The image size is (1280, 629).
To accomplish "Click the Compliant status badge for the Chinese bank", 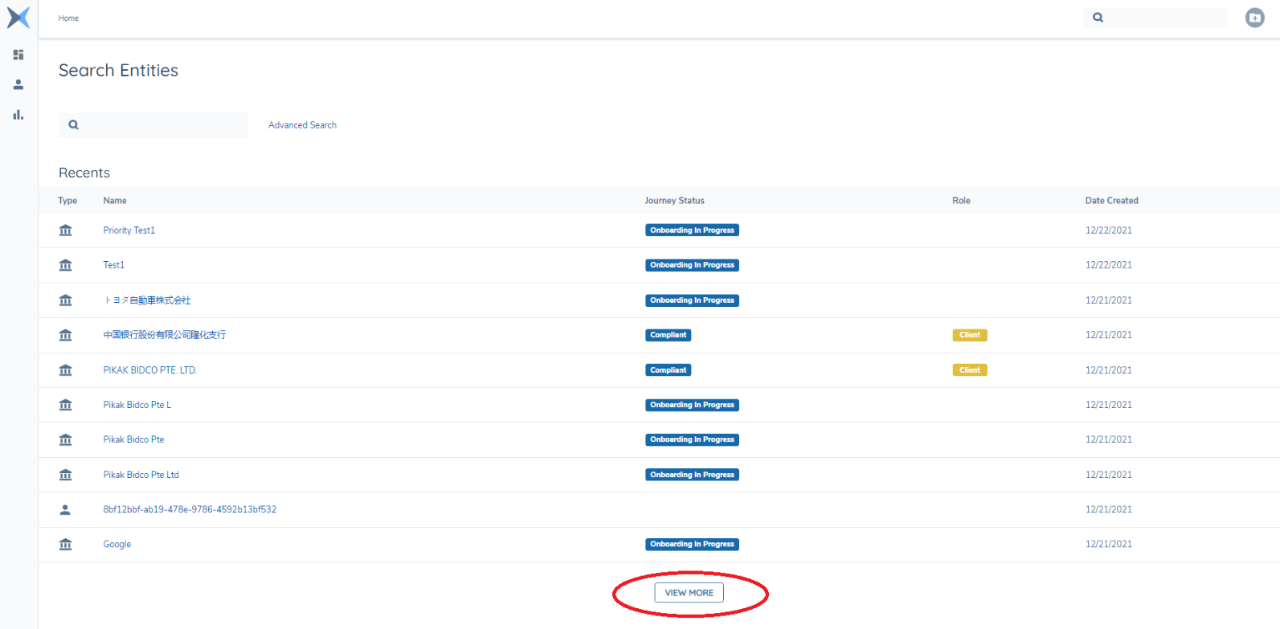I will [668, 335].
